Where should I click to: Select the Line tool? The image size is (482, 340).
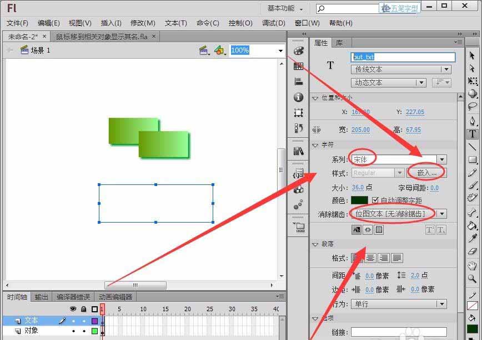[472, 147]
